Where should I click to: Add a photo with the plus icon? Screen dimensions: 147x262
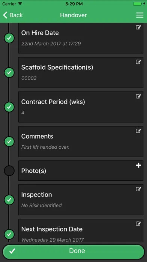(x=138, y=165)
